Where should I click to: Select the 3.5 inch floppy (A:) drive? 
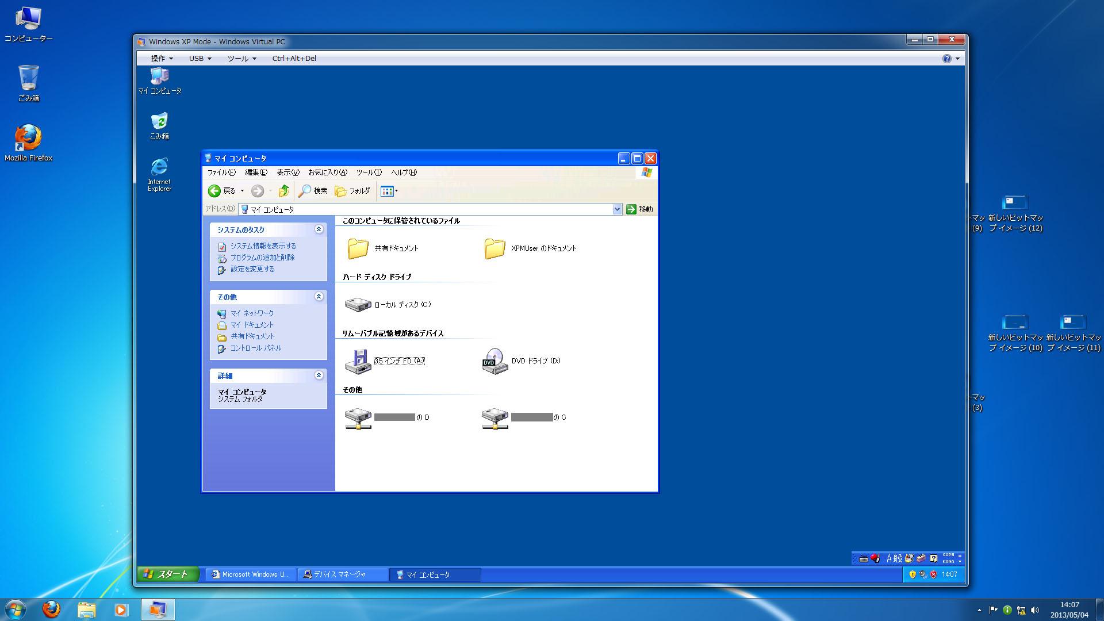pyautogui.click(x=358, y=361)
